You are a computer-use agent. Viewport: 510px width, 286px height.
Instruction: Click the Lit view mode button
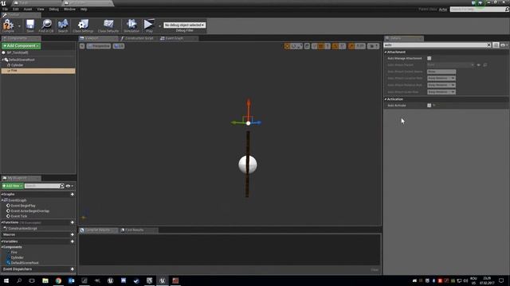pos(119,46)
